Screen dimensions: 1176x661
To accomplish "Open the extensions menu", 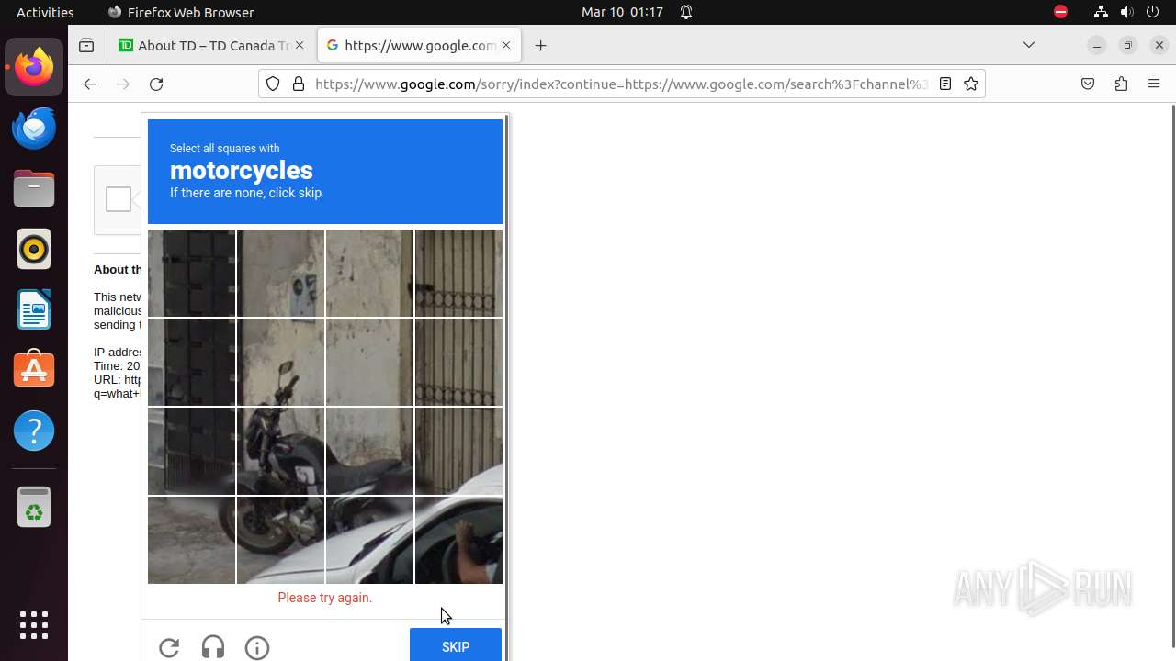I will tap(1121, 84).
